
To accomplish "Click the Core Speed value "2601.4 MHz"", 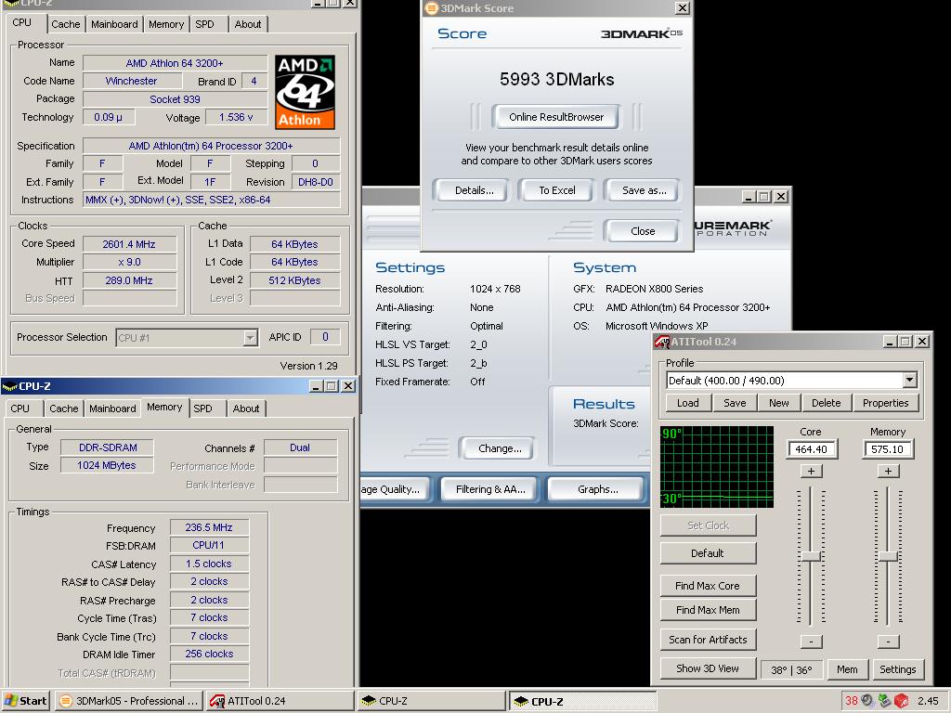I will (x=129, y=244).
